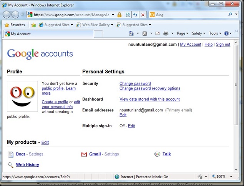Open the Home page icon in command bar
Image resolution: width=244 pixels, height=186 pixels.
click(x=131, y=34)
